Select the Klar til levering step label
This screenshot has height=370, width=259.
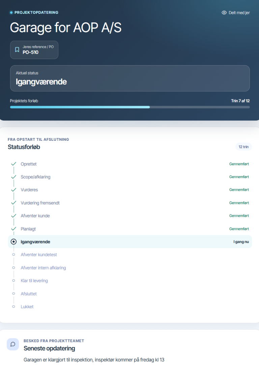(x=34, y=281)
